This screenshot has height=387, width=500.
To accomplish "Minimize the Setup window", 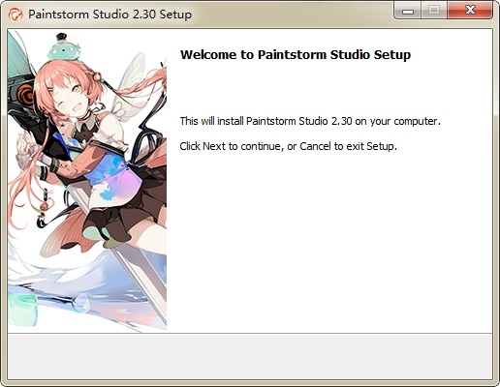I will 408,11.
